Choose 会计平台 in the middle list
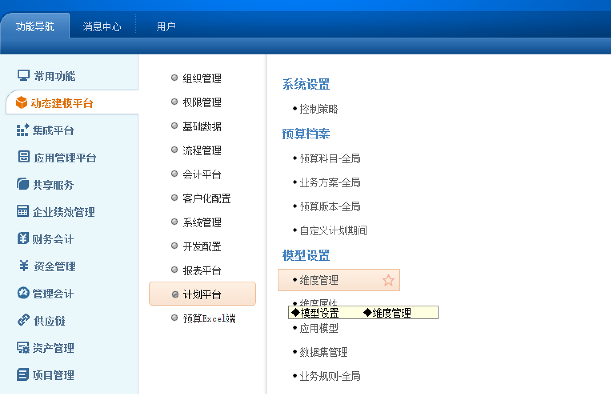This screenshot has height=394, width=611. [202, 174]
